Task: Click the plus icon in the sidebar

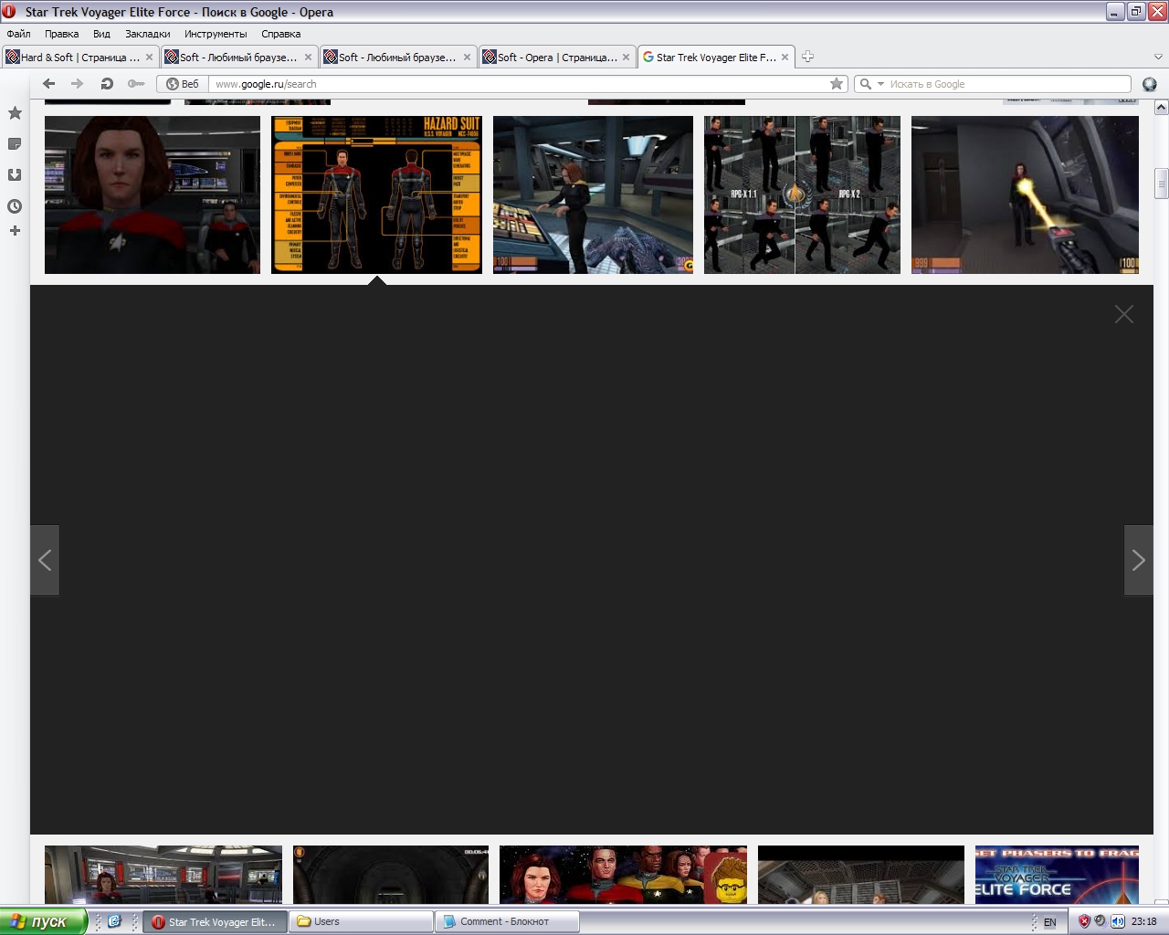Action: pyautogui.click(x=15, y=231)
